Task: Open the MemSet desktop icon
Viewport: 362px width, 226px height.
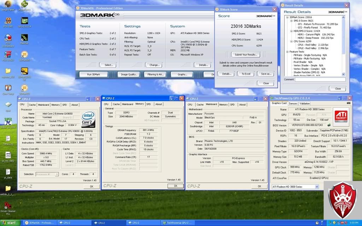Action: click(x=24, y=39)
